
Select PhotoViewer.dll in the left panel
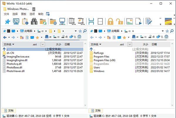point(16,71)
